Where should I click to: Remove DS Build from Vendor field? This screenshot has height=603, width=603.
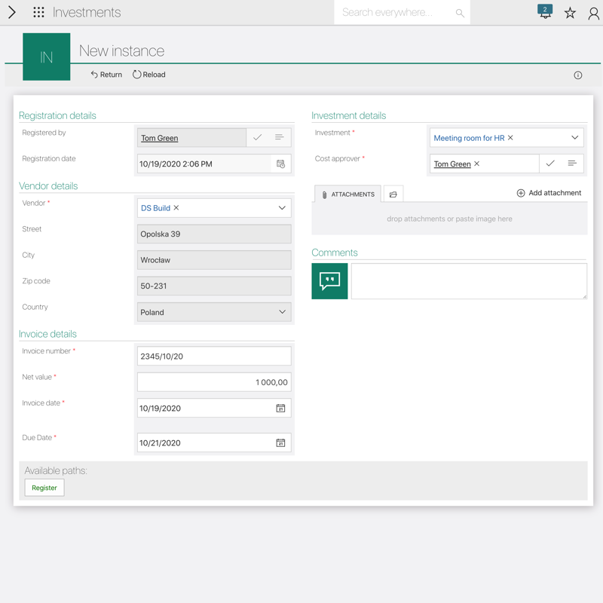(176, 208)
